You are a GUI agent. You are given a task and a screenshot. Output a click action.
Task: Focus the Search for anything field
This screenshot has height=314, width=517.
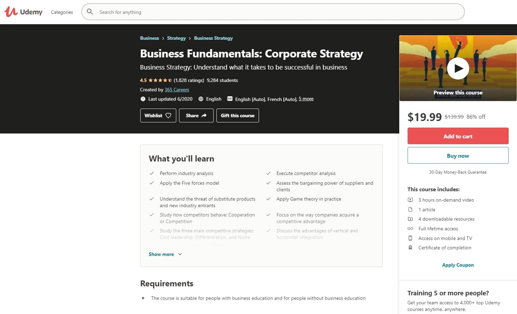tap(273, 12)
